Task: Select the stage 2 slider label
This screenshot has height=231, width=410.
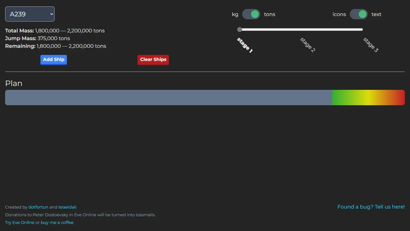Action: pyautogui.click(x=307, y=45)
